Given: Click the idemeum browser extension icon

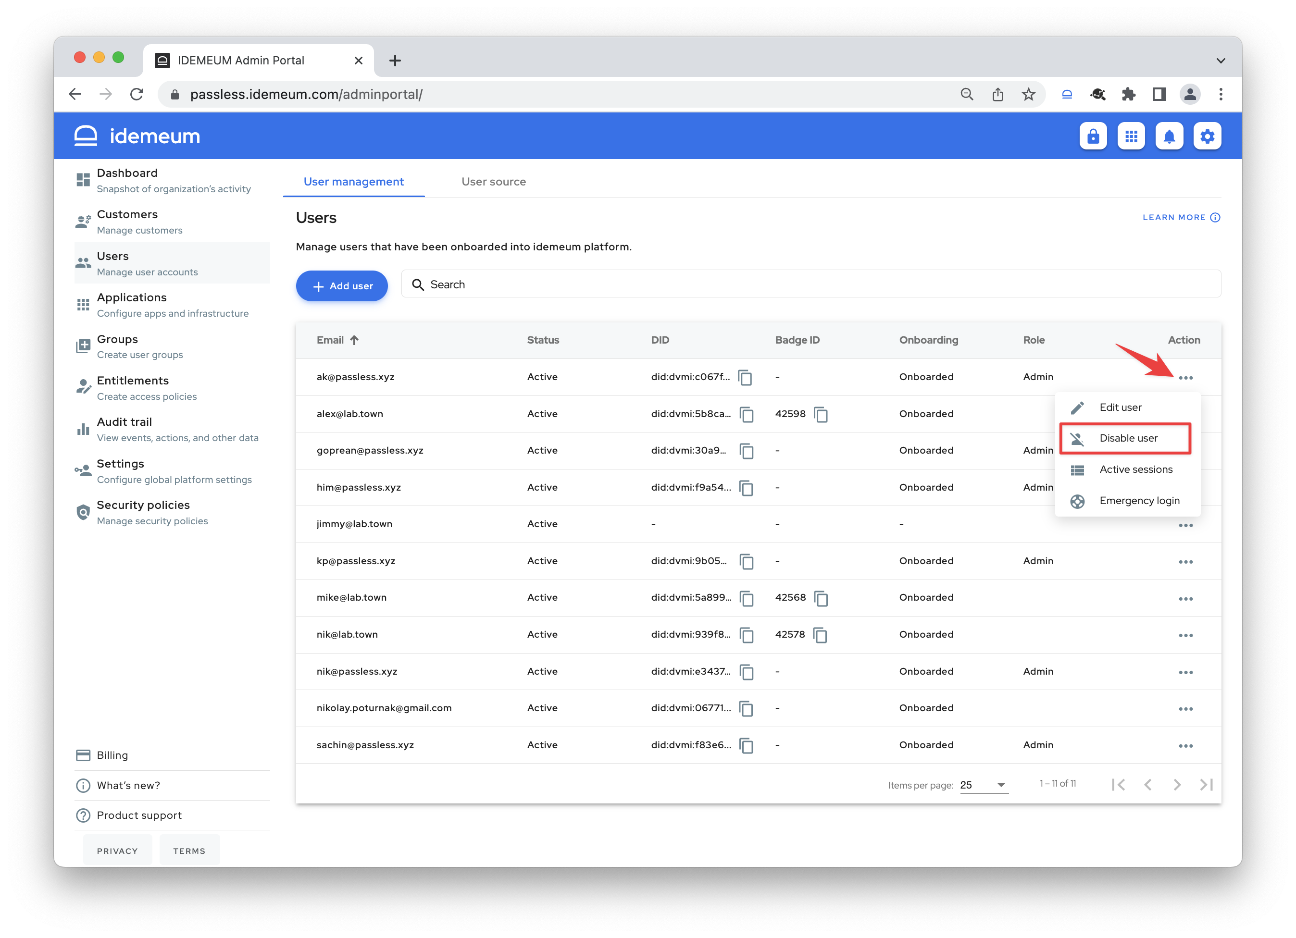Looking at the screenshot, I should click(x=1066, y=94).
